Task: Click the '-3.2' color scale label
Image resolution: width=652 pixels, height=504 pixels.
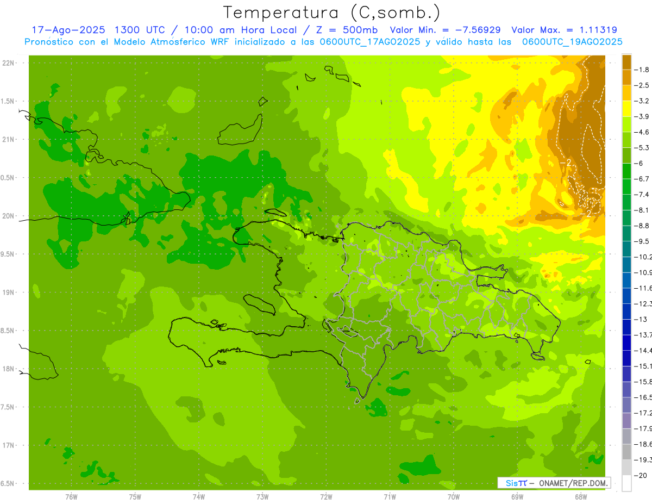Action: pos(642,101)
